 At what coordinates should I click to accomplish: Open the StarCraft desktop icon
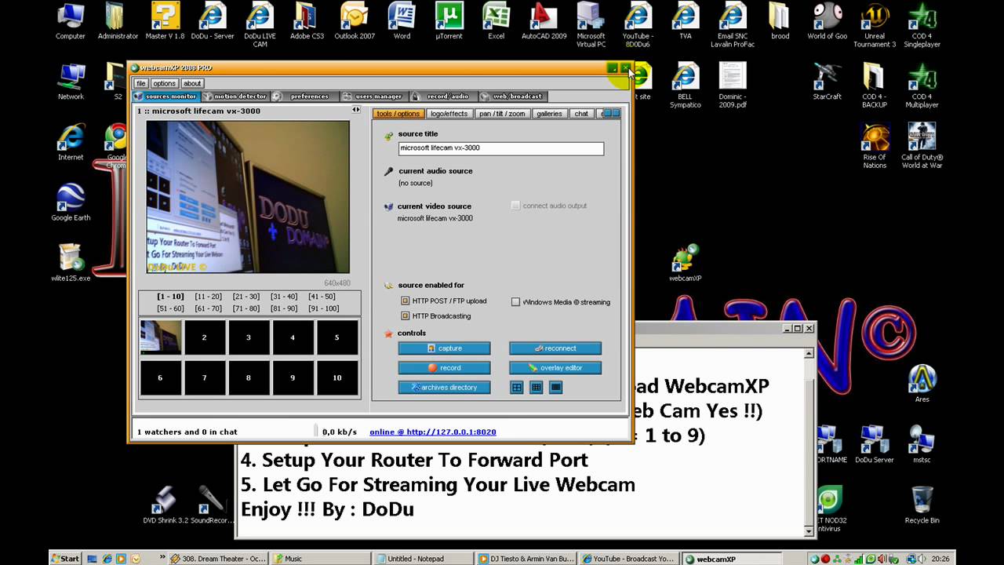[827, 82]
